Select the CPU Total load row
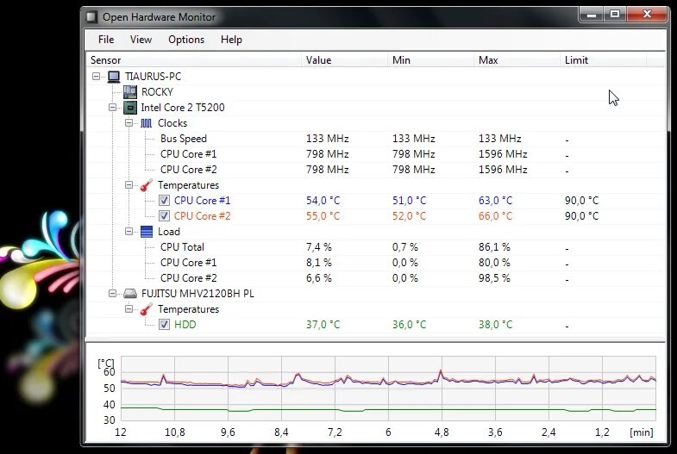The image size is (677, 454). point(182,247)
